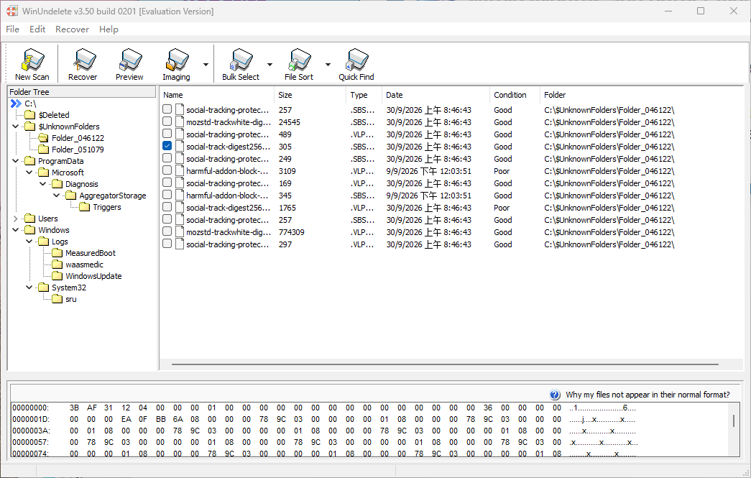The width and height of the screenshot is (751, 478).
Task: Sort list by Folder column header
Action: (642, 95)
